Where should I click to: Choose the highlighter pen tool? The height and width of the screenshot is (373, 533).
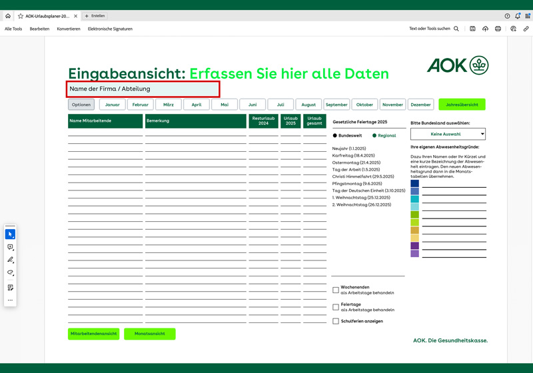(10, 260)
